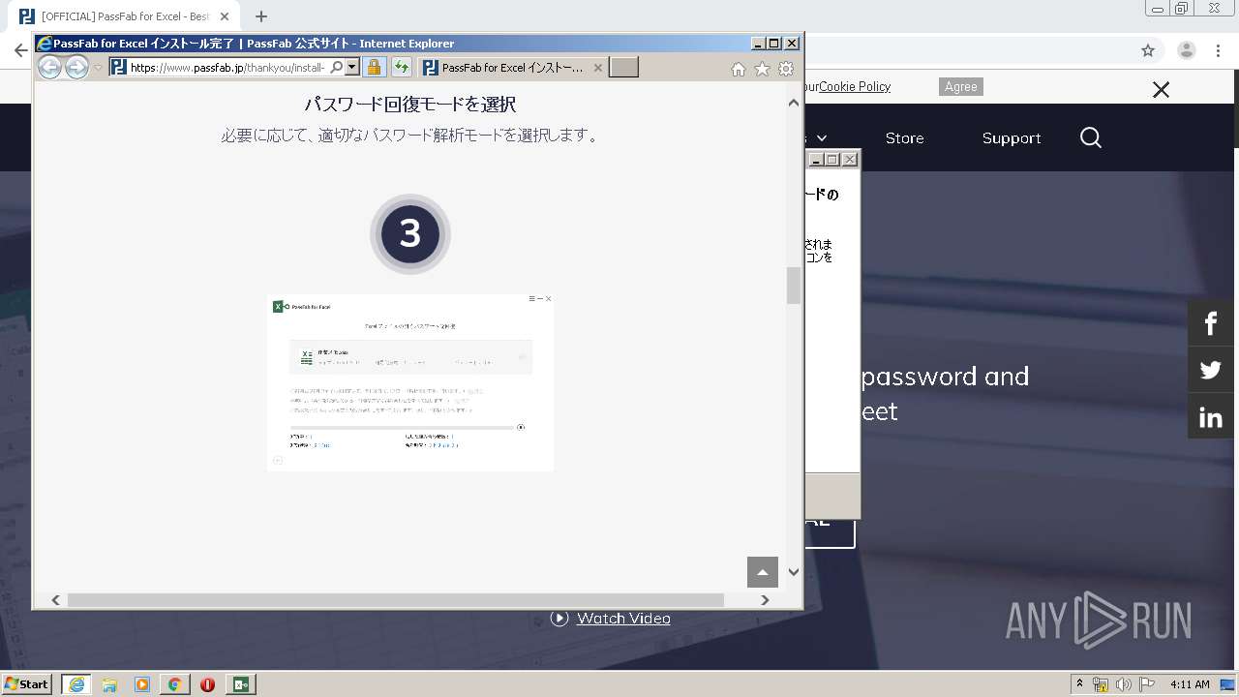Click the red Opera taskbar icon
Viewport: 1239px width, 697px height.
(x=207, y=684)
